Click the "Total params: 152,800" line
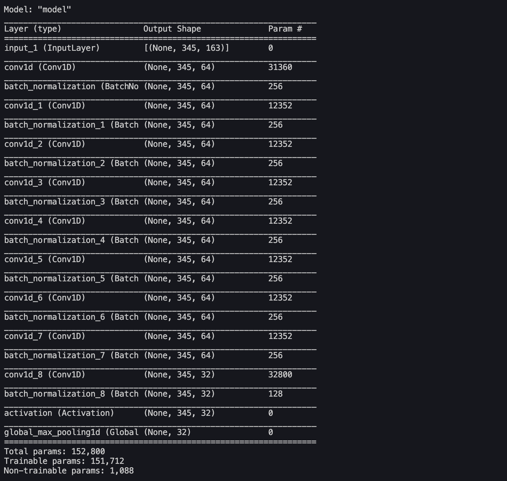The image size is (507, 481). click(x=54, y=451)
